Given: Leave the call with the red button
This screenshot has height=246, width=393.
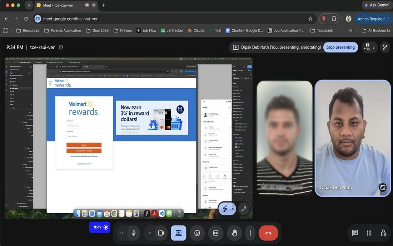Looking at the screenshot, I should click(x=268, y=233).
